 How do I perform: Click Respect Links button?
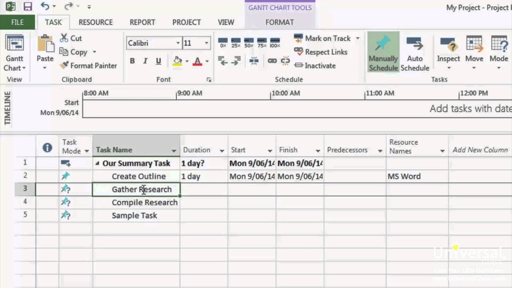[x=321, y=52]
